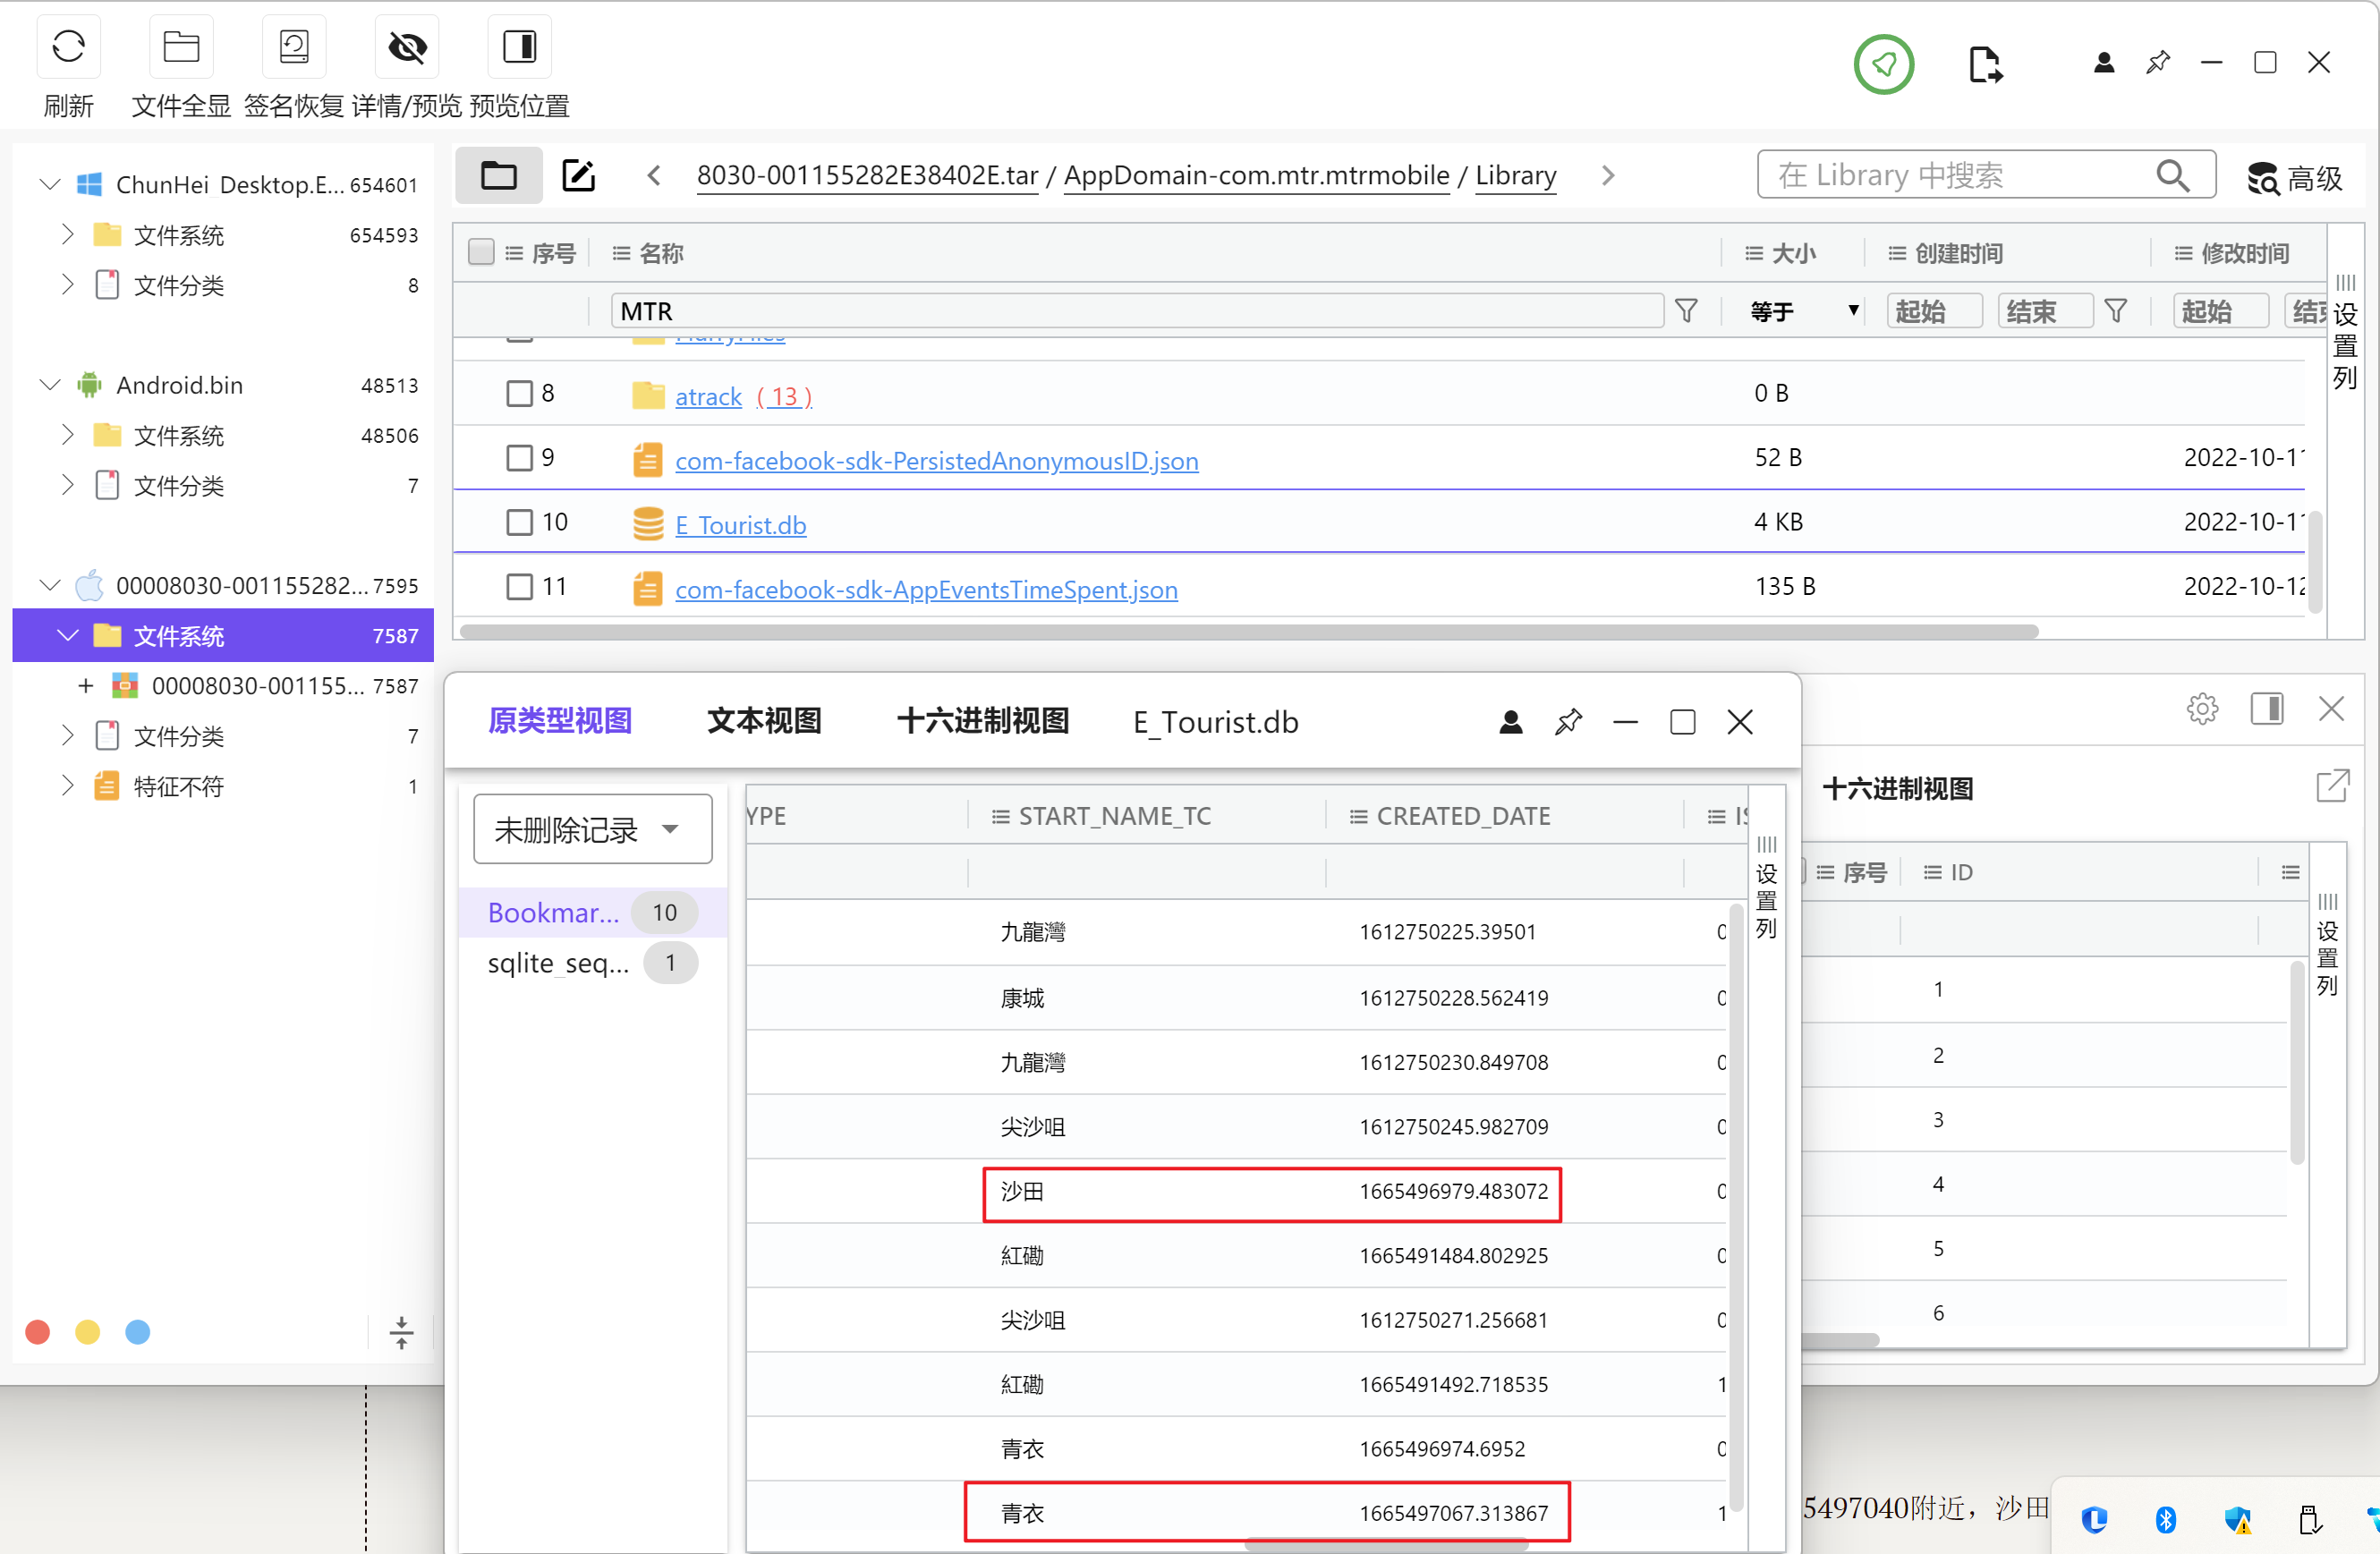Click the 刷新 refresh icon
This screenshot has width=2380, height=1554.
coord(68,46)
